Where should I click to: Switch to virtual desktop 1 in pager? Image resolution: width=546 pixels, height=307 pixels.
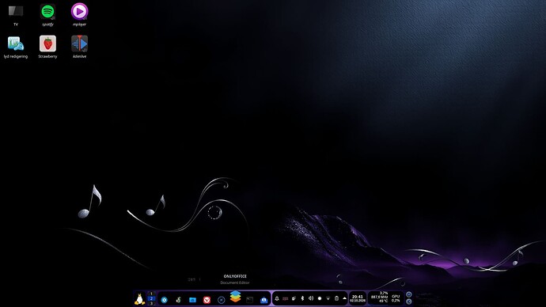coord(151,294)
